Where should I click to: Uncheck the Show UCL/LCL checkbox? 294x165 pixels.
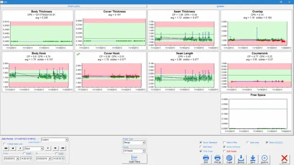[267, 143]
